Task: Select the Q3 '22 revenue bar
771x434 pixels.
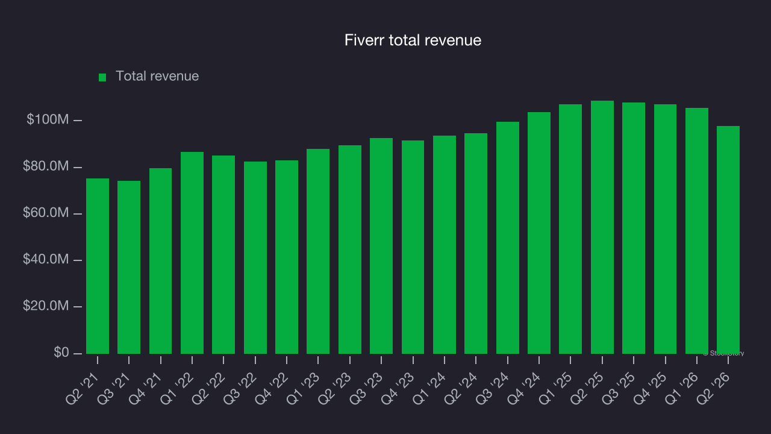Action: pos(255,257)
